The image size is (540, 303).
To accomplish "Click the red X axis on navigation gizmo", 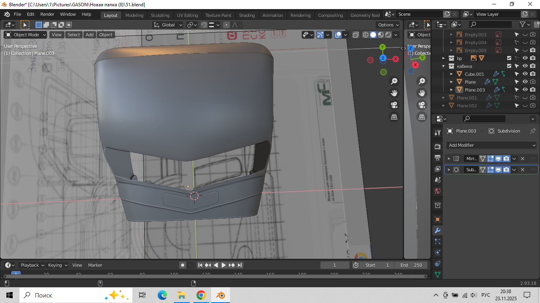I will coord(395,59).
